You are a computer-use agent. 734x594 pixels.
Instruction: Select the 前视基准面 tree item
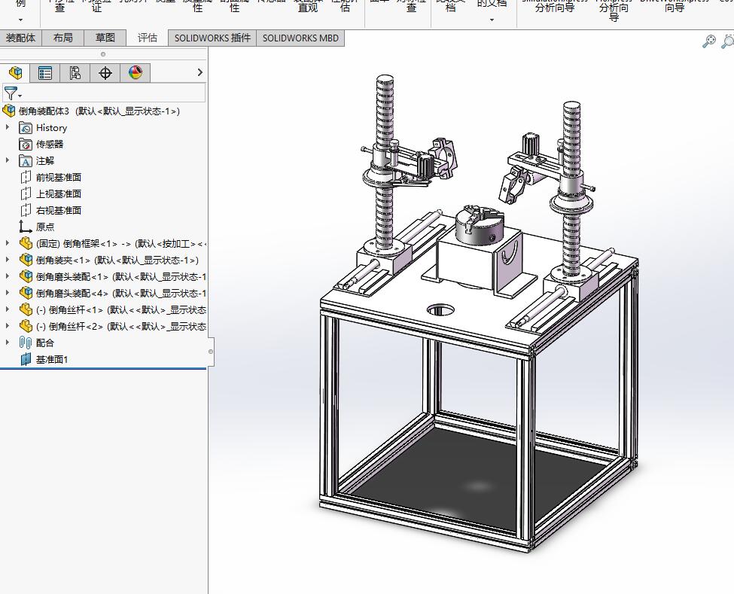coord(59,178)
